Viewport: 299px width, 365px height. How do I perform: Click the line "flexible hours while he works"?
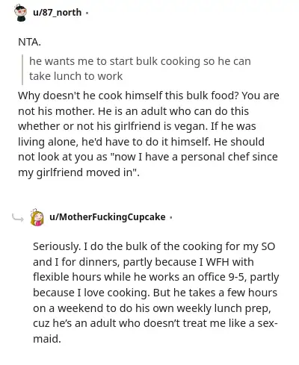(x=156, y=277)
